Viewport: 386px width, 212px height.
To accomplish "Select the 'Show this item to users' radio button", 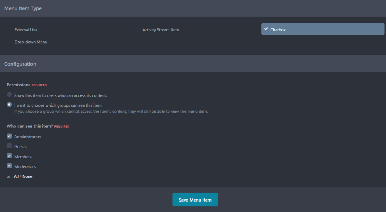I will point(9,95).
